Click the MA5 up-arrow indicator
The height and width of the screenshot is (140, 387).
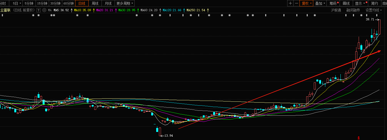pos(72,10)
